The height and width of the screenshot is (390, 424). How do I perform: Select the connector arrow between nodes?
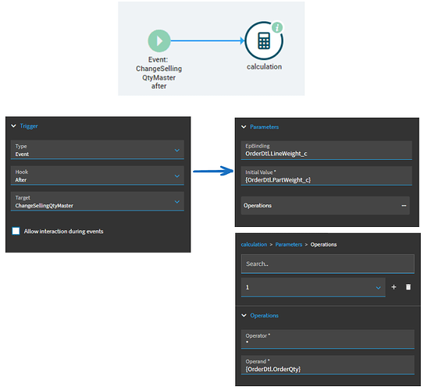208,41
